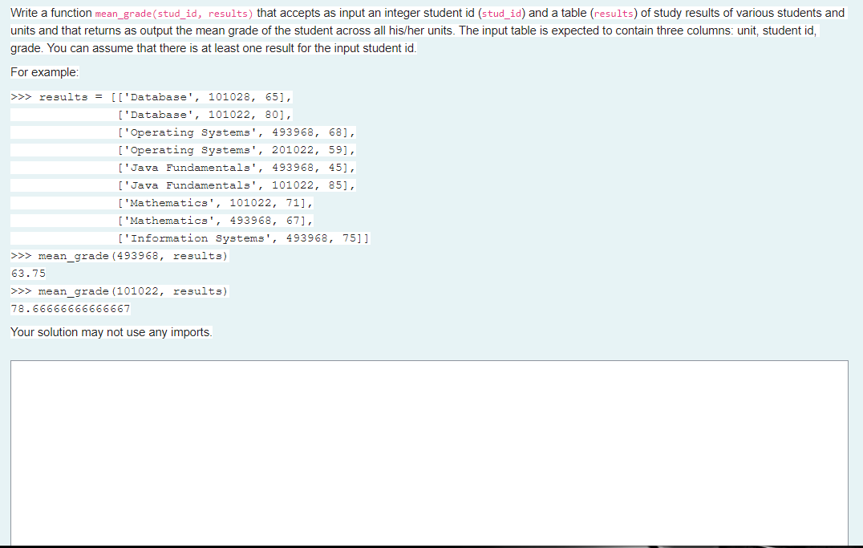Screen dimensions: 863x548
Task: Click the row ['Java Fundamentals', 101022, 85]
Action: [x=237, y=185]
